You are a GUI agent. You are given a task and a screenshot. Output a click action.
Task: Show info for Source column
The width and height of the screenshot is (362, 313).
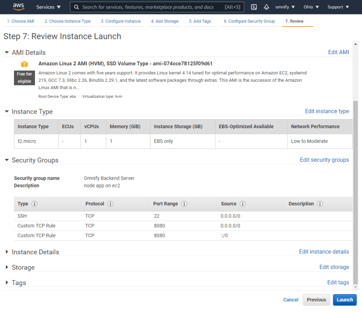[242, 204]
